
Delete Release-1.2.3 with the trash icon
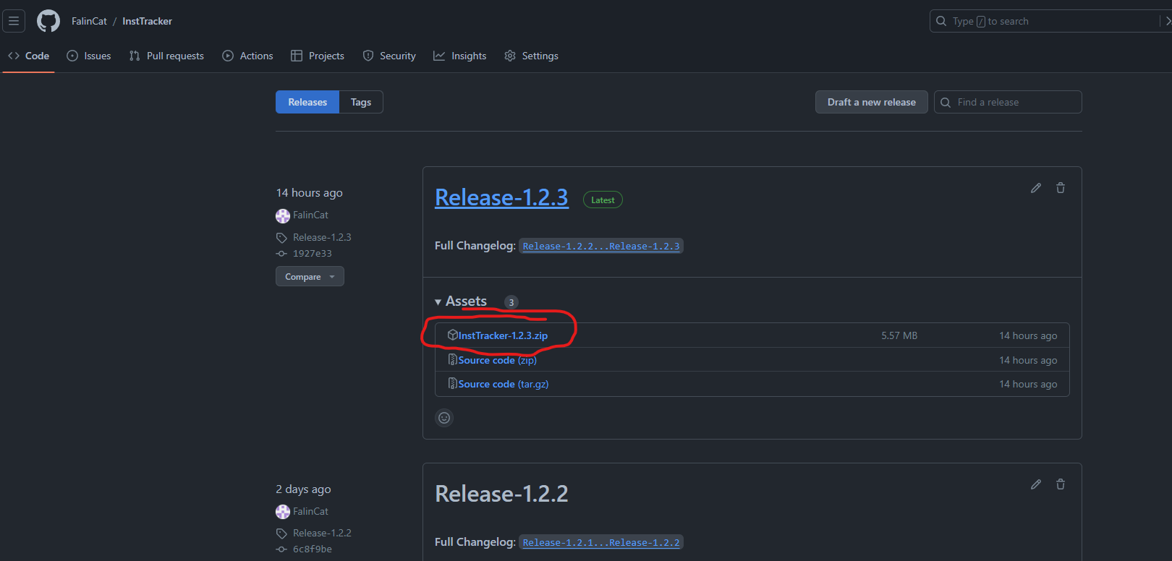click(x=1061, y=188)
